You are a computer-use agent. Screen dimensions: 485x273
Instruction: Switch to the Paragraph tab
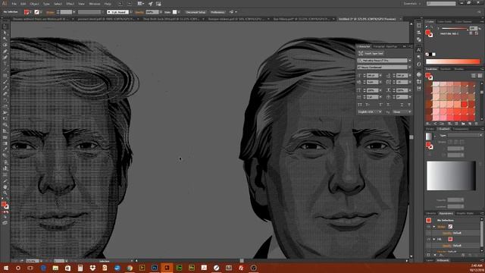[379, 46]
